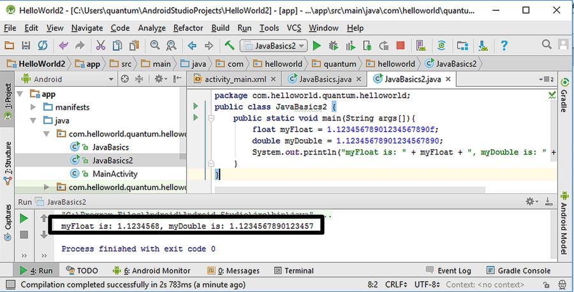This screenshot has width=574, height=292.
Task: Collapse first com.helloworld.quantum package node
Action: (x=47, y=134)
